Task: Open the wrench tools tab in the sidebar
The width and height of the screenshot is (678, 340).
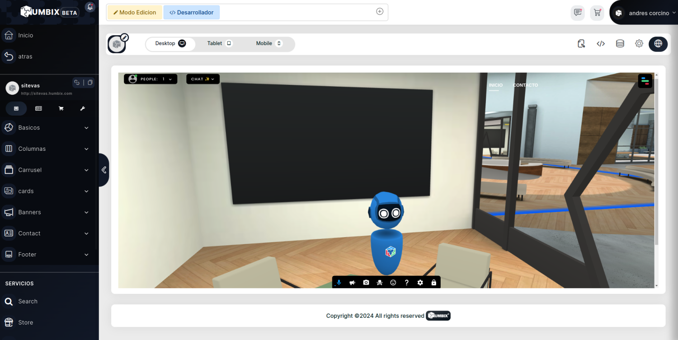Action: [x=82, y=108]
